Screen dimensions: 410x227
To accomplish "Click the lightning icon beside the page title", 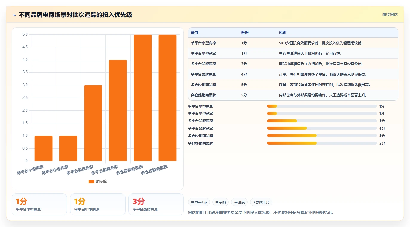I will [x=14, y=15].
